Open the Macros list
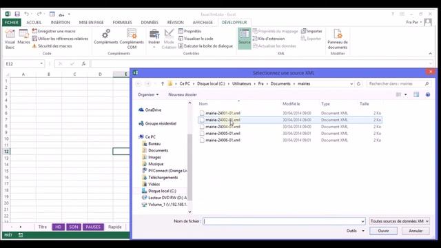The width and height of the screenshot is (441, 248). (x=23, y=37)
